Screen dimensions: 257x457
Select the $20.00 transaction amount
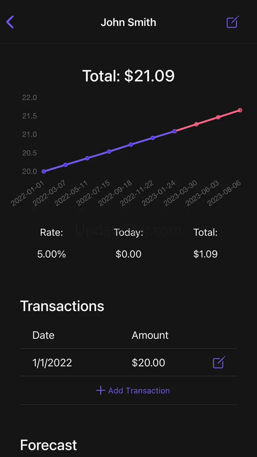click(148, 362)
